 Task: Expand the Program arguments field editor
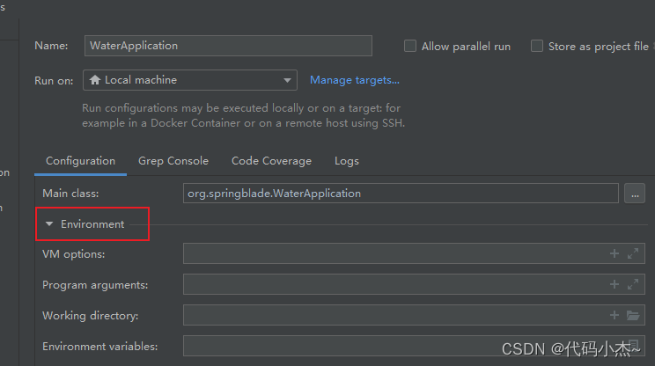click(x=633, y=284)
